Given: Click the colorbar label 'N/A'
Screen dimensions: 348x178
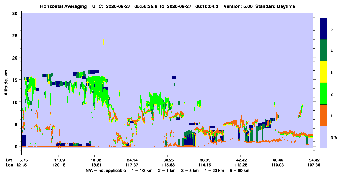Looking at the screenshot, I should [334, 137].
